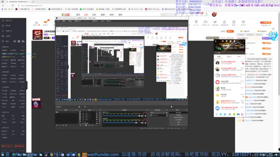Click cube icon in Douyu streamer toolbar
This screenshot has width=280, height=157.
click(243, 22)
